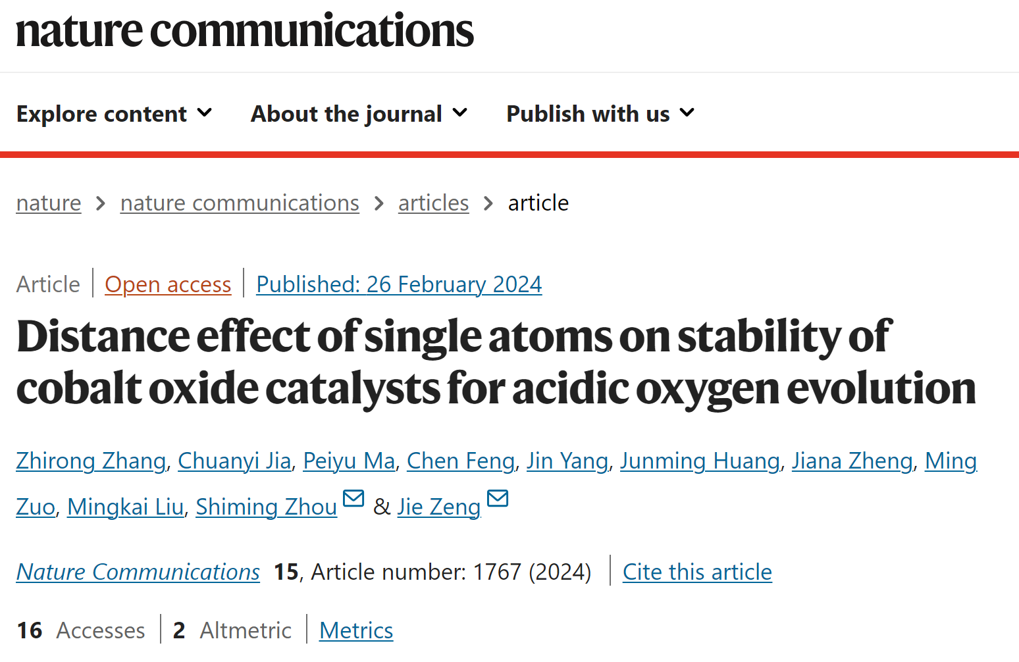Go to the nature breadcrumb link
Viewport: 1019px width, 662px height.
pyautogui.click(x=49, y=203)
